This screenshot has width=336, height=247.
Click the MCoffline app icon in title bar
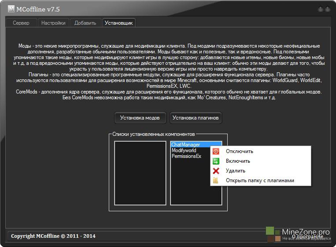(x=11, y=9)
